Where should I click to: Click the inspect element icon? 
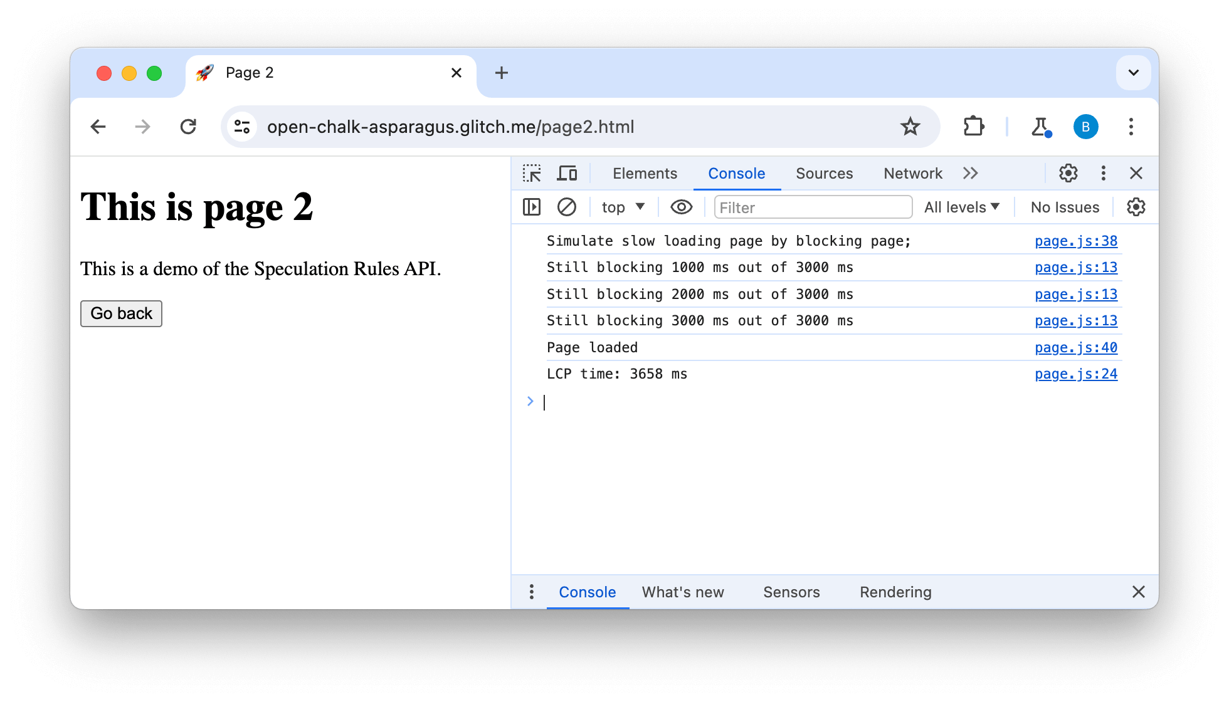coord(532,173)
